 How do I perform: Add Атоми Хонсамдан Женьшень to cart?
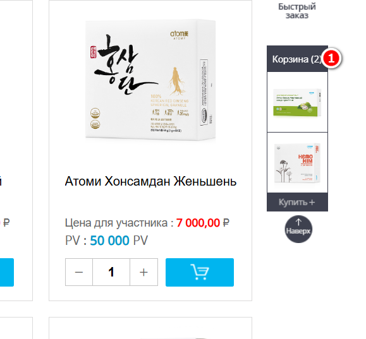point(200,272)
